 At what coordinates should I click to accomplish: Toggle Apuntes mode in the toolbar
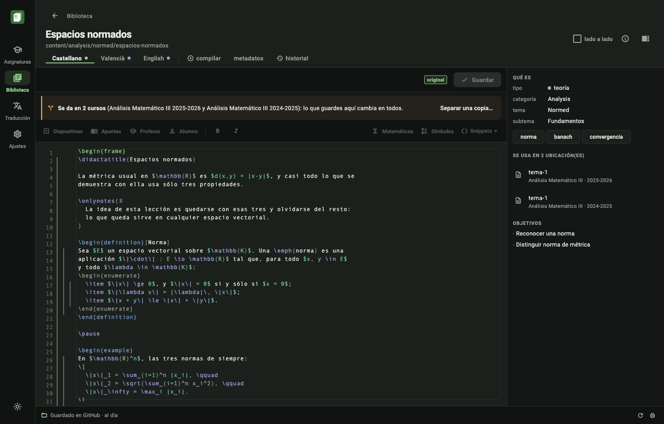coord(106,131)
